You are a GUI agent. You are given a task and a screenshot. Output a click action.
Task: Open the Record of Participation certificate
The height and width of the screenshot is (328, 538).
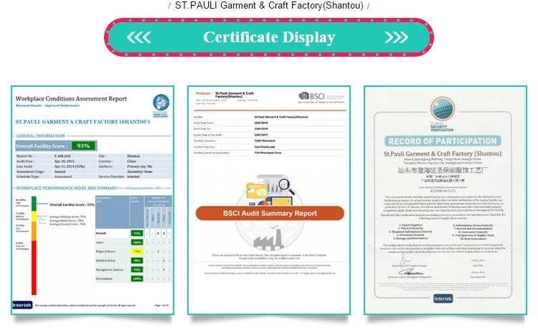pyautogui.click(x=445, y=200)
